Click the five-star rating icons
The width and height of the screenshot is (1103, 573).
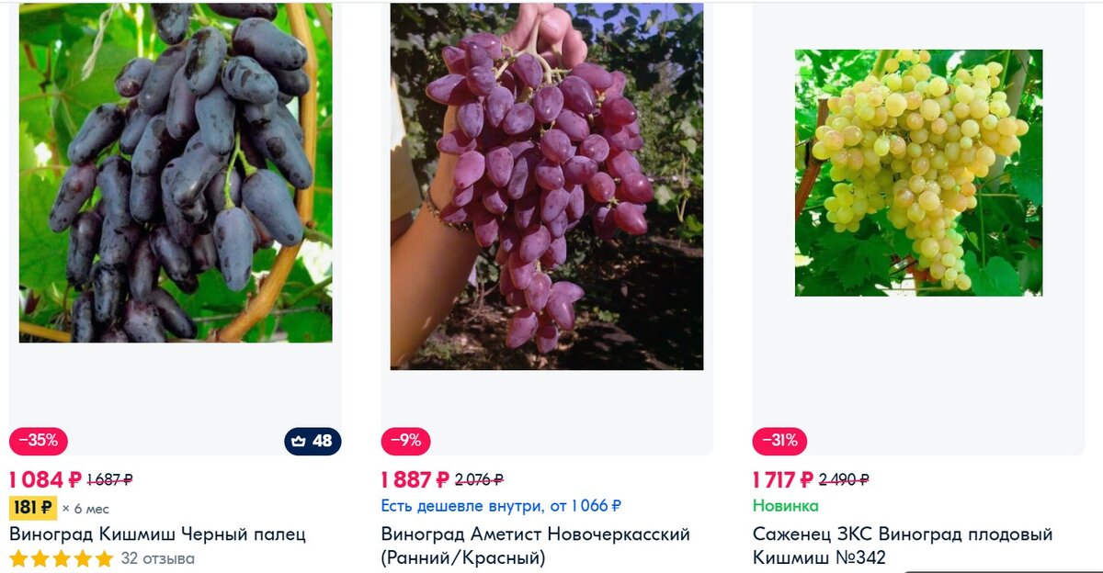(62, 558)
